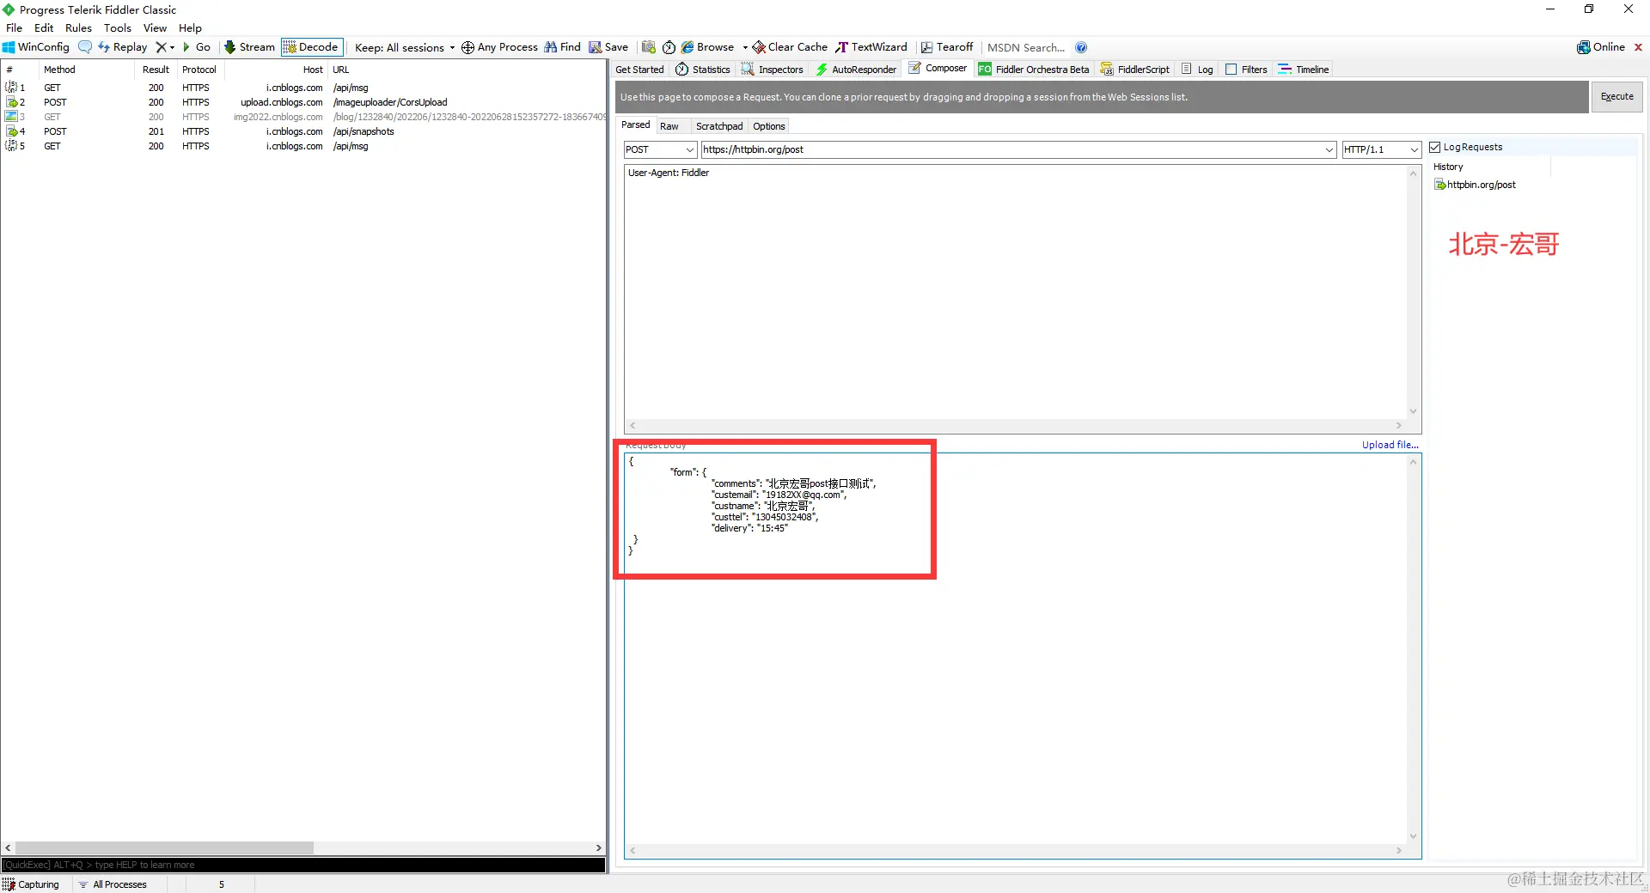Screen dimensions: 1650x893
Task: Switch to Inspectors tab
Action: [772, 70]
